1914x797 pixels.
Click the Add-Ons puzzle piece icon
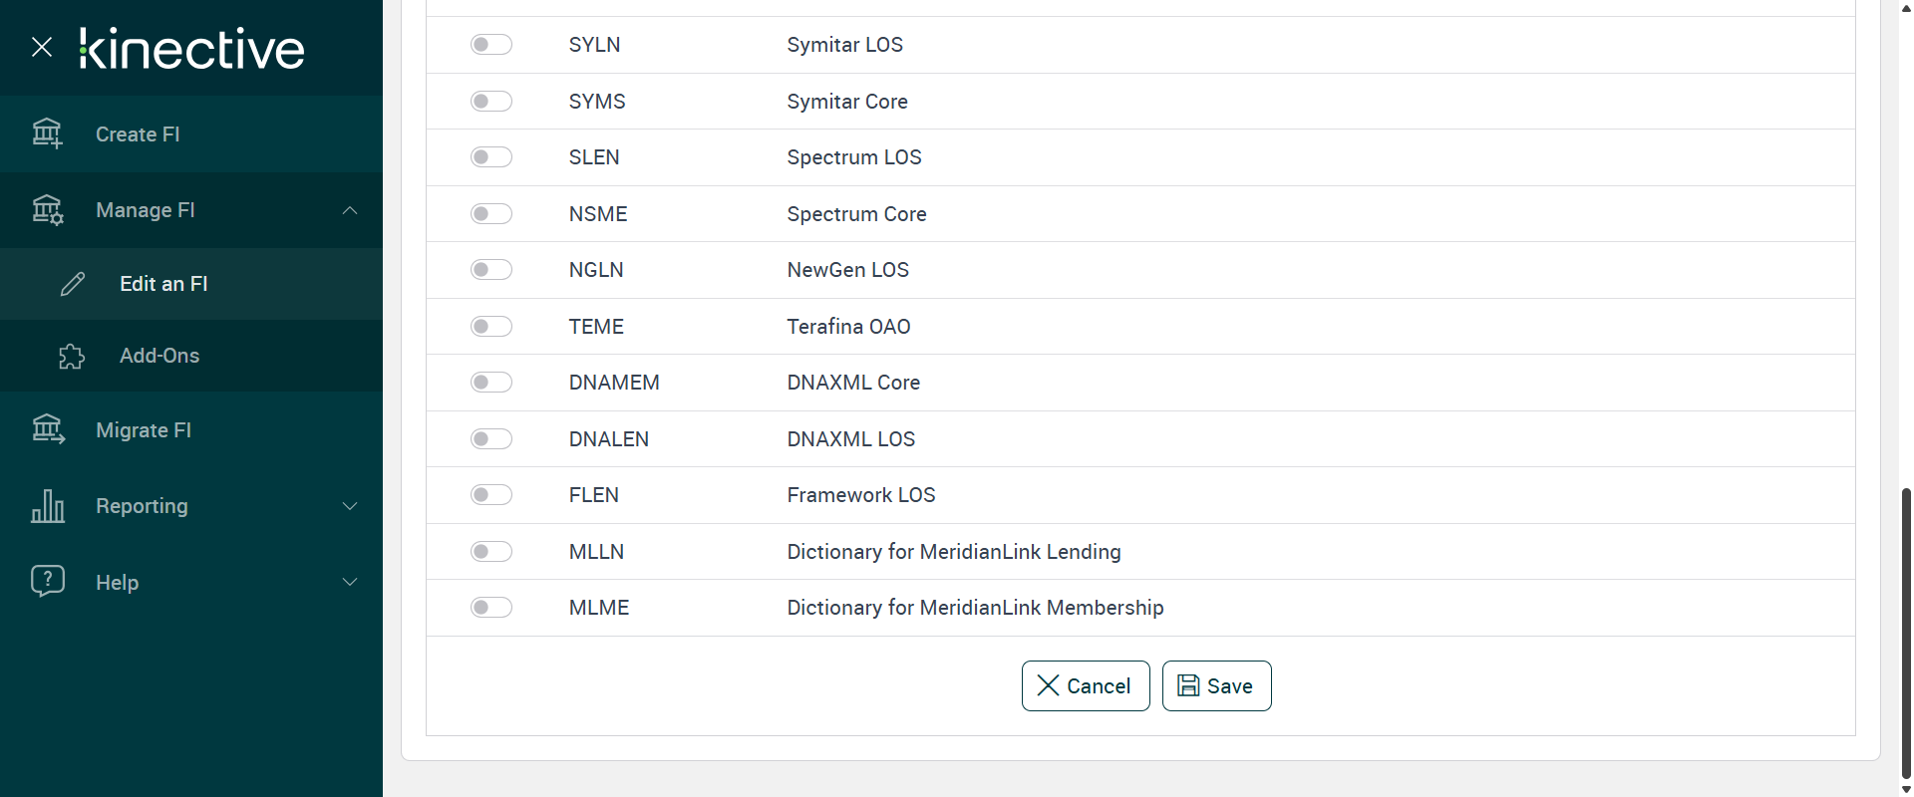point(72,356)
